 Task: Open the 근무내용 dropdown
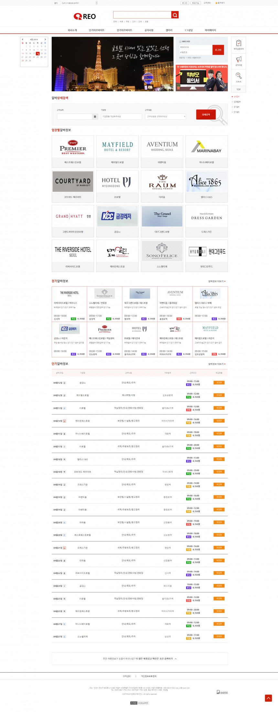pos(166,116)
